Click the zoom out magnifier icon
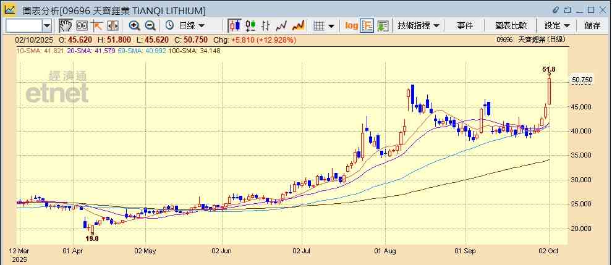This screenshot has height=265, width=612. click(x=150, y=25)
